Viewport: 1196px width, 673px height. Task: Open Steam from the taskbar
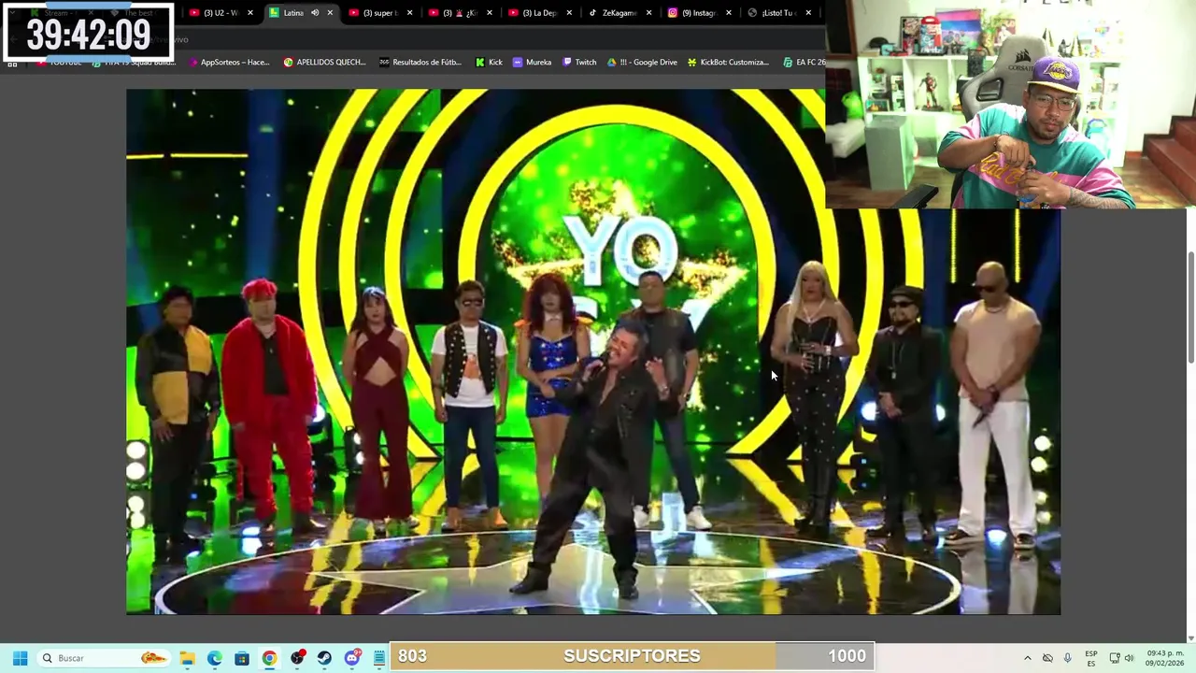click(324, 658)
